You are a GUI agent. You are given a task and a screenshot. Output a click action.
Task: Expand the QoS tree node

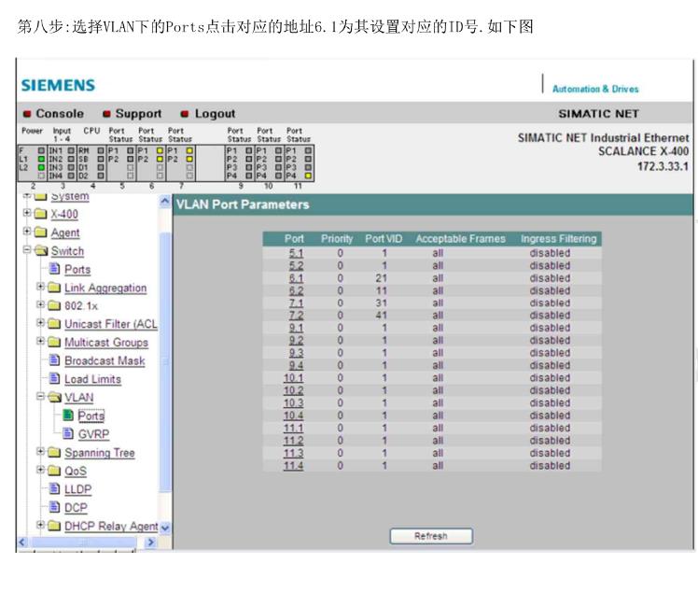(41, 472)
